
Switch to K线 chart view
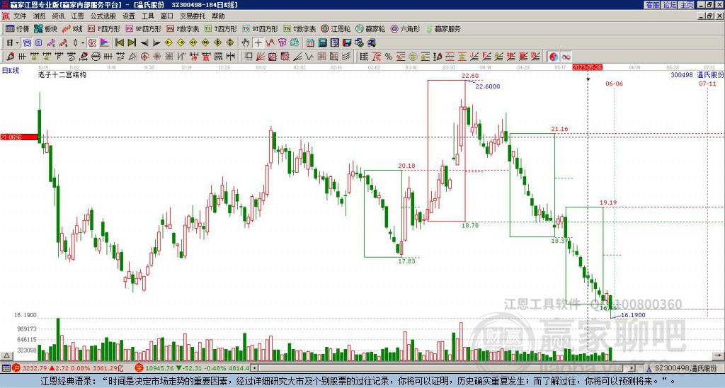[x=72, y=28]
